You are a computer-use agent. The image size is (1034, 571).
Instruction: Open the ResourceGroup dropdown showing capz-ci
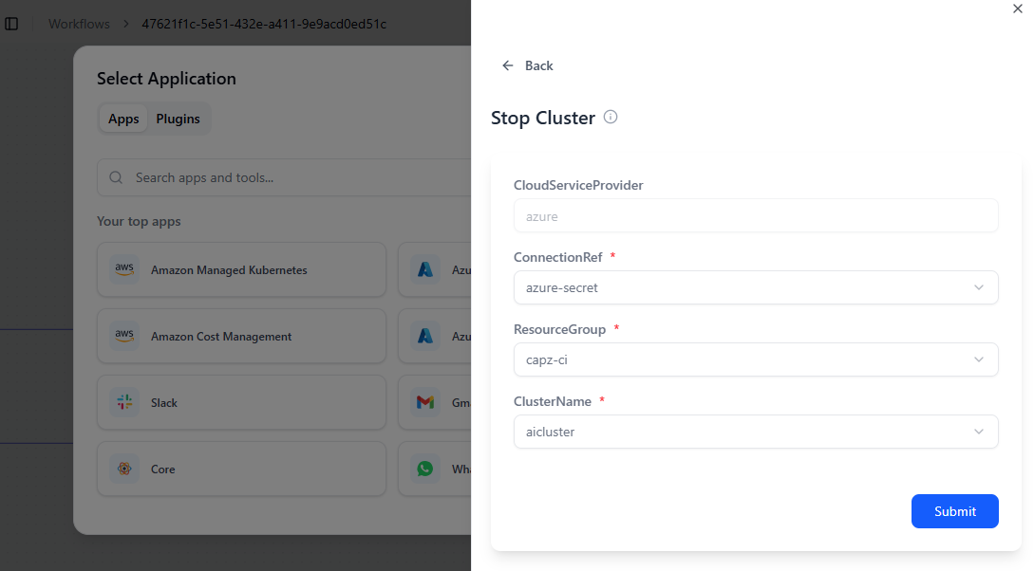[755, 359]
